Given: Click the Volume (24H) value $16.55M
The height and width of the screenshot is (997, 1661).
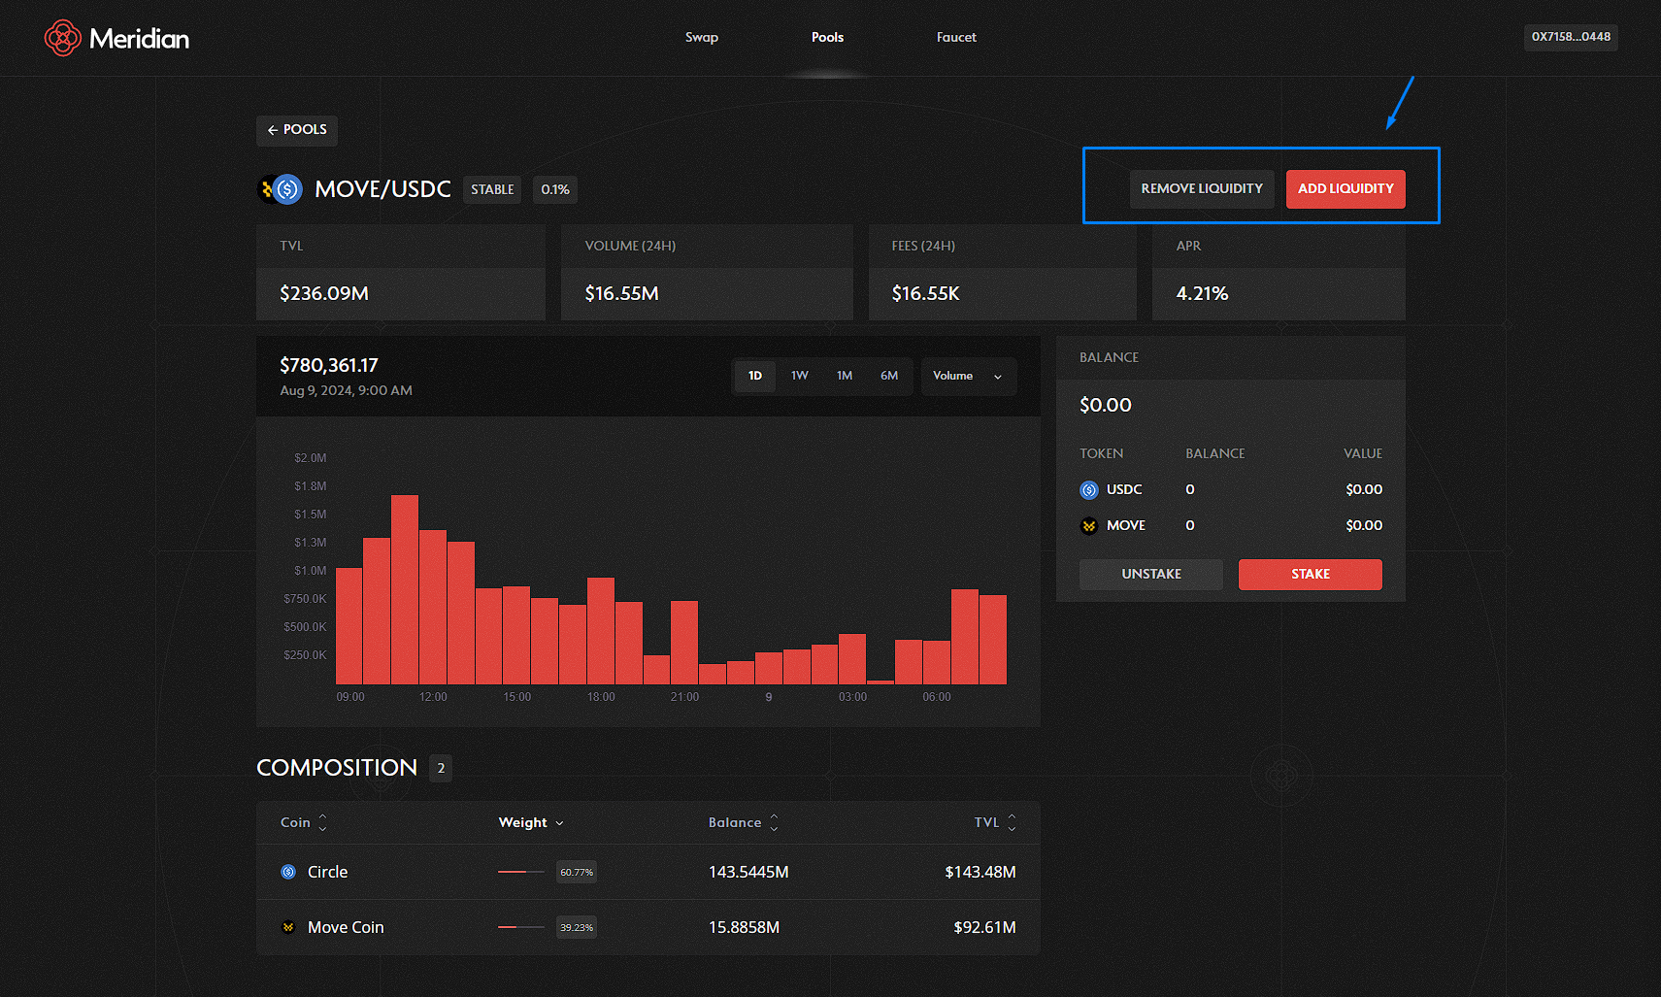Looking at the screenshot, I should (x=622, y=293).
